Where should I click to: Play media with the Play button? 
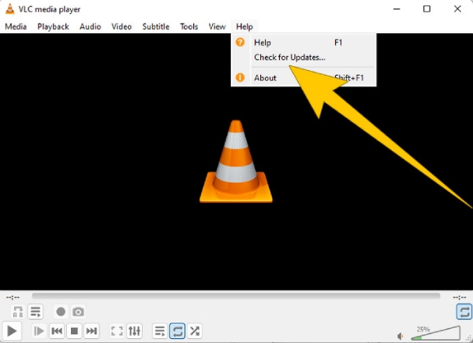[x=12, y=331]
